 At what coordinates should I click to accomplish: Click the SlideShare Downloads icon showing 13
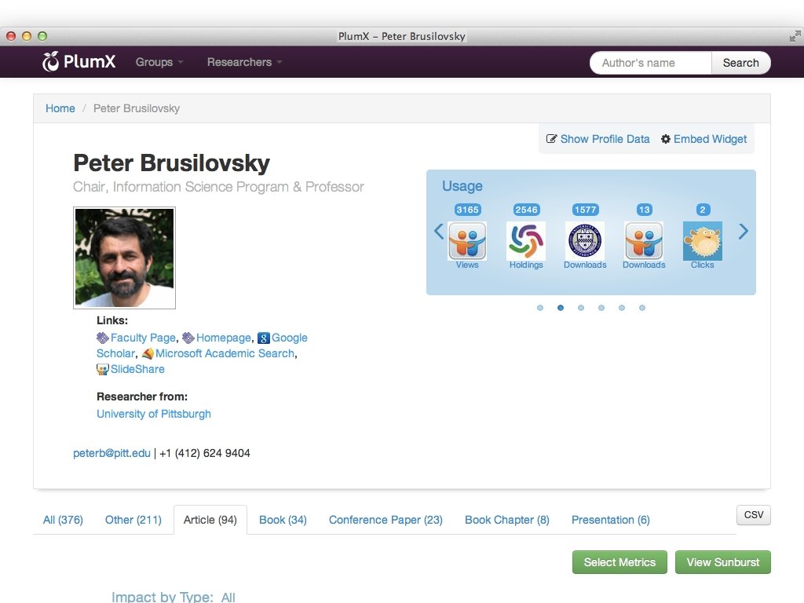coord(644,241)
